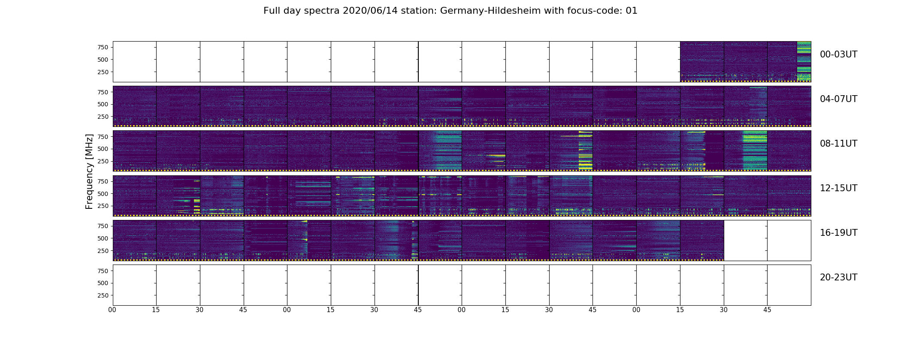Click the '250' tick of the 04-07UT row
Screen dimensions: 901x343
tap(103, 117)
